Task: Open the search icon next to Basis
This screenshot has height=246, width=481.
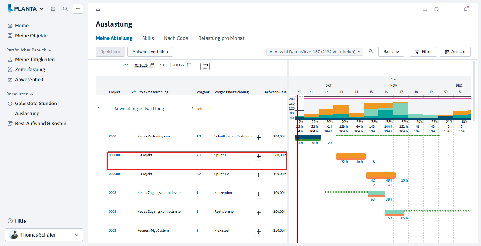Action: pos(371,51)
